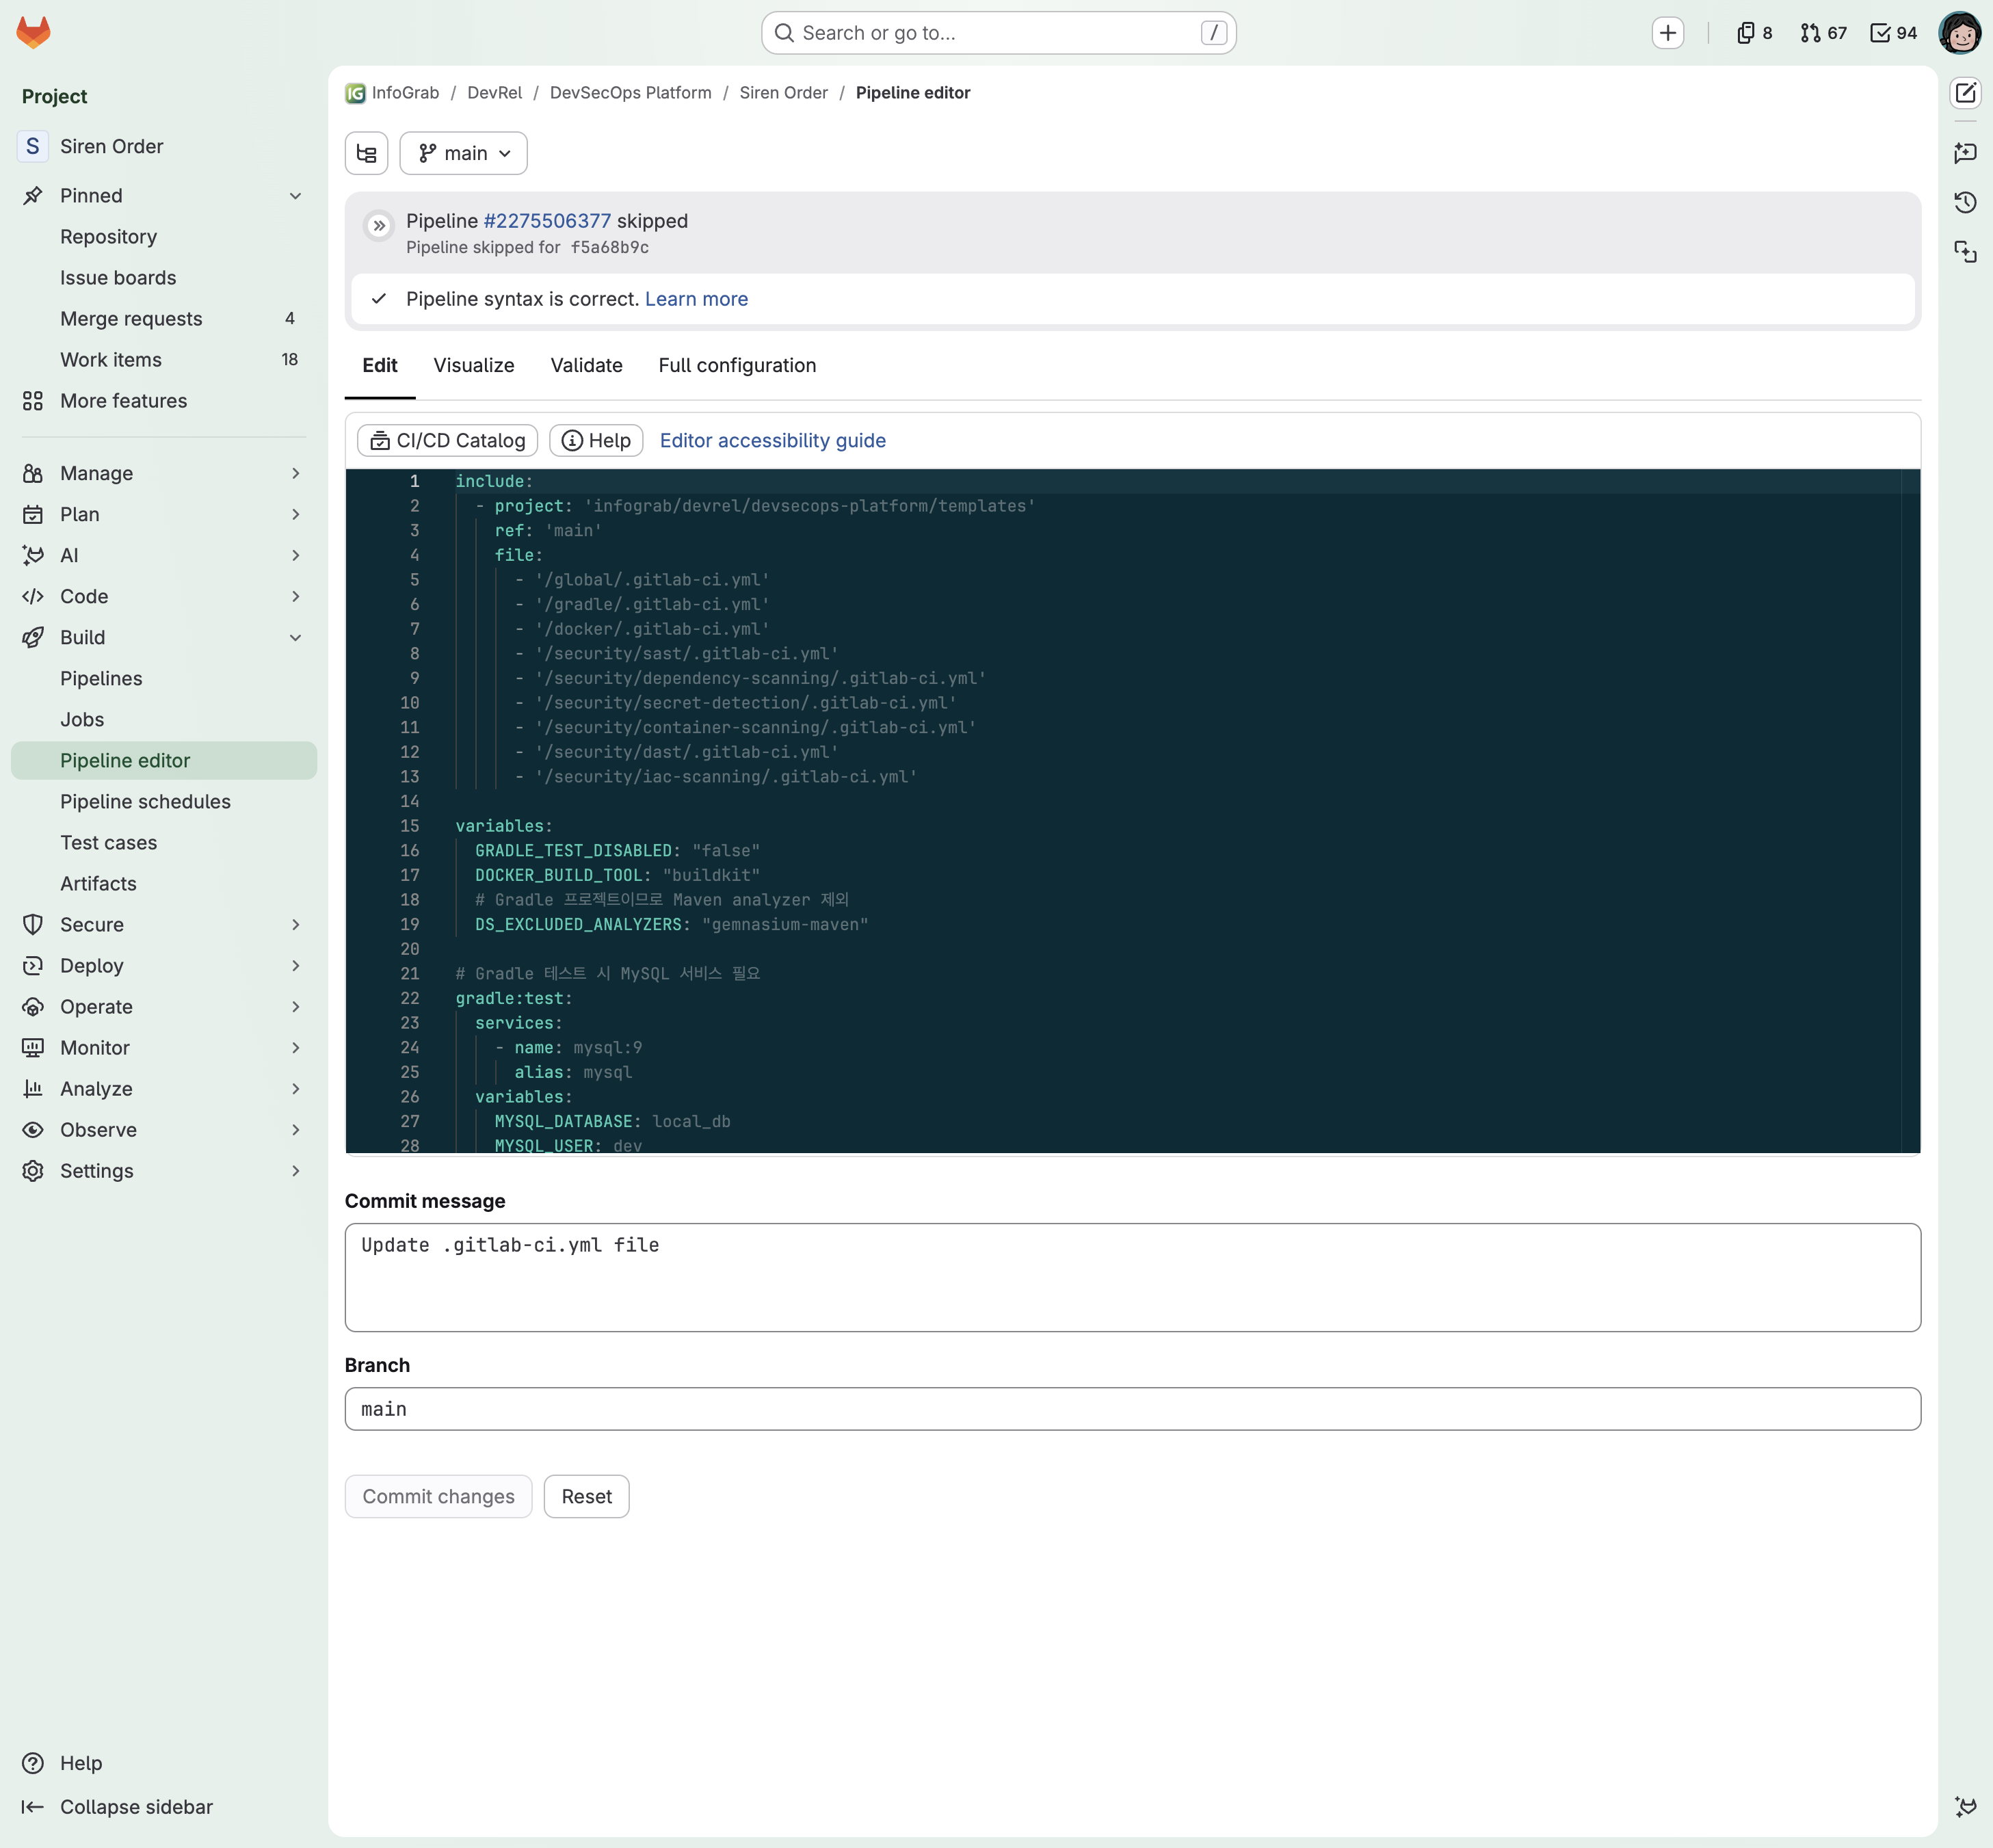
Task: Click the Commit changes button
Action: 438,1497
